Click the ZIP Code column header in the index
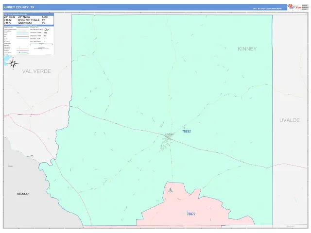311x233 pixels. tap(10, 17)
